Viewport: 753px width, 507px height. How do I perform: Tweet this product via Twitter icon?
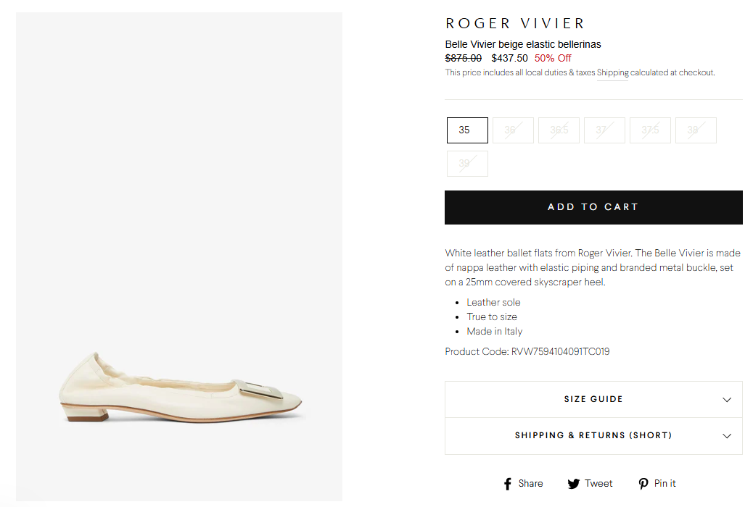(x=590, y=483)
